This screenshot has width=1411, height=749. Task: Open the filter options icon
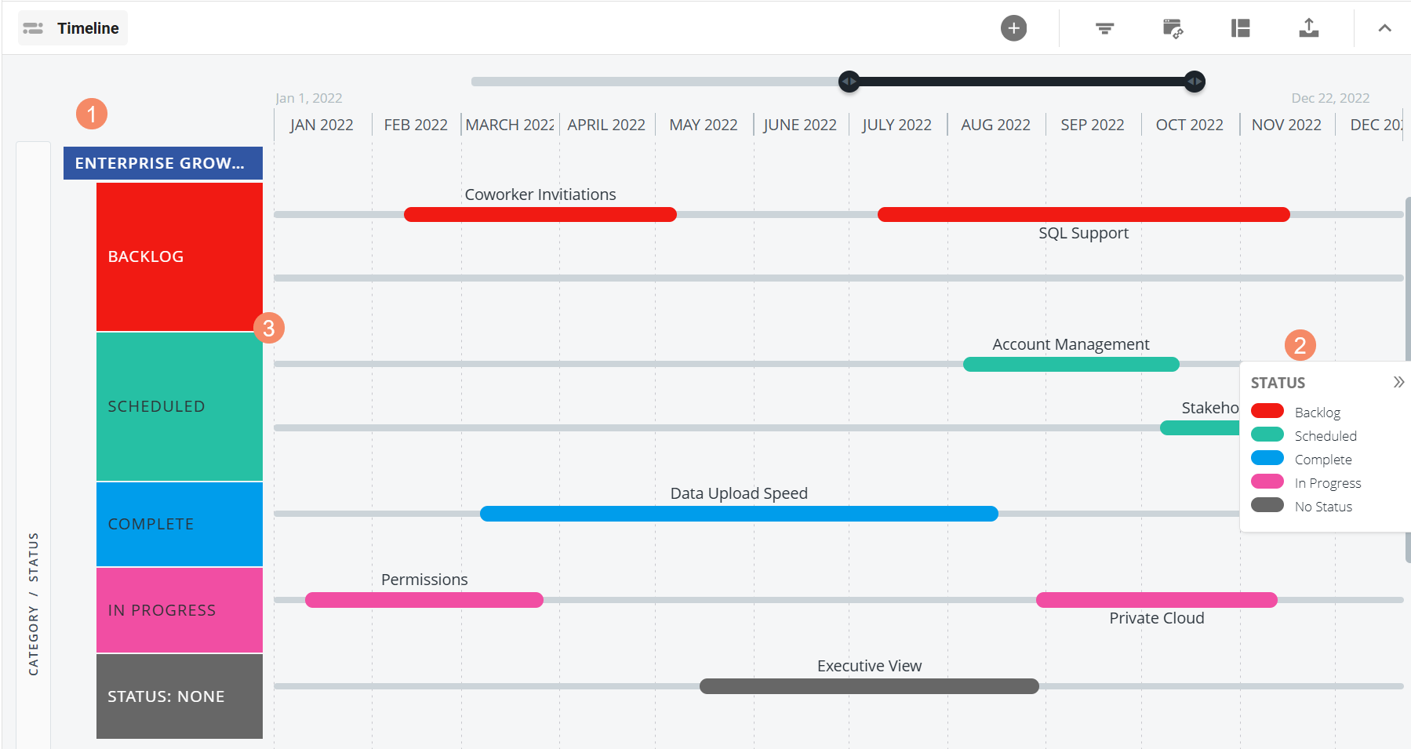click(x=1104, y=27)
